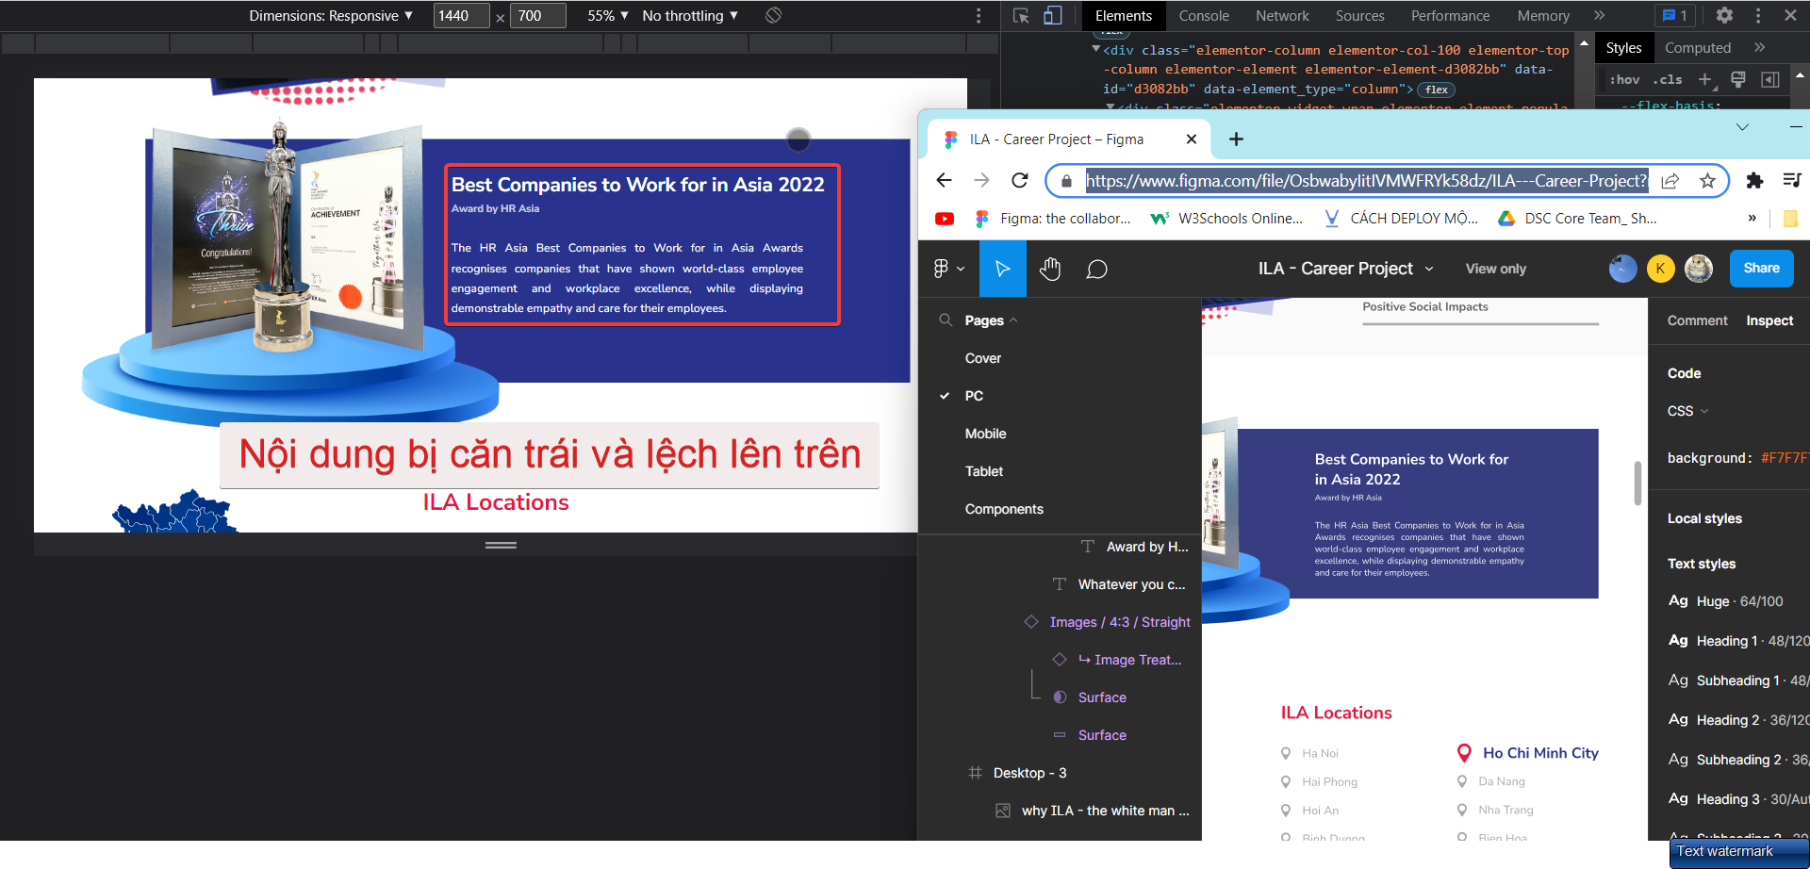Click the viewport width field showing 1440

point(461,15)
